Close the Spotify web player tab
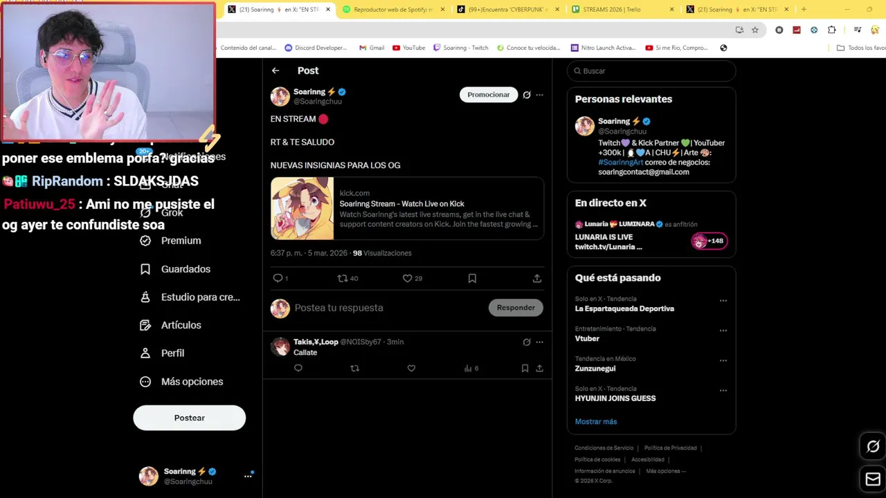 pyautogui.click(x=442, y=9)
